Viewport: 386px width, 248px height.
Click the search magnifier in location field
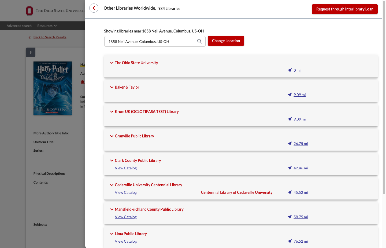coord(199,41)
